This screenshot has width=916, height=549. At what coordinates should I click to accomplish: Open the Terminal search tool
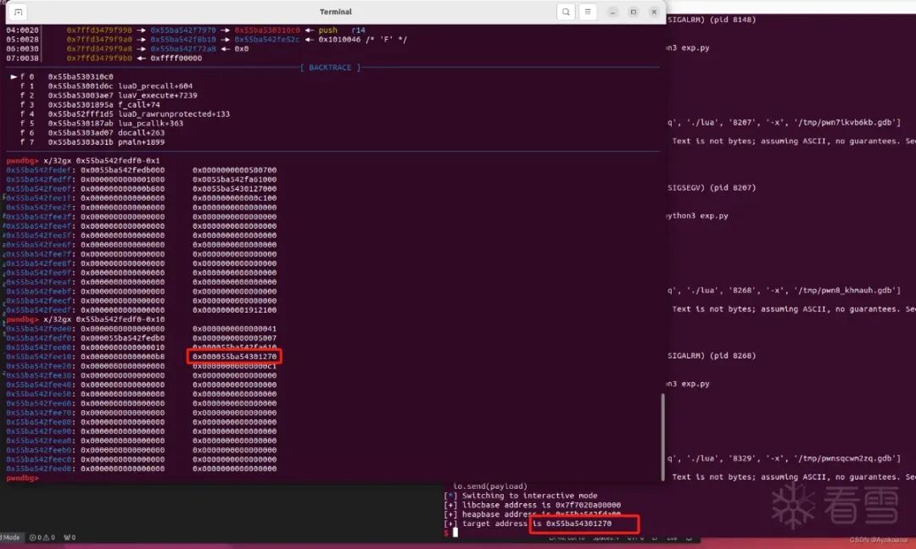[566, 12]
